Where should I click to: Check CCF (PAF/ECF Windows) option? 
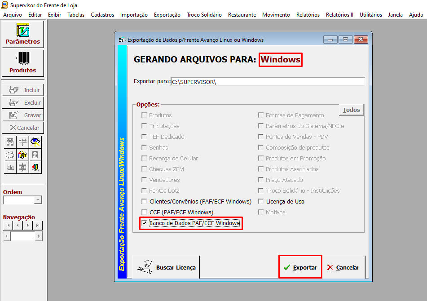(144, 212)
